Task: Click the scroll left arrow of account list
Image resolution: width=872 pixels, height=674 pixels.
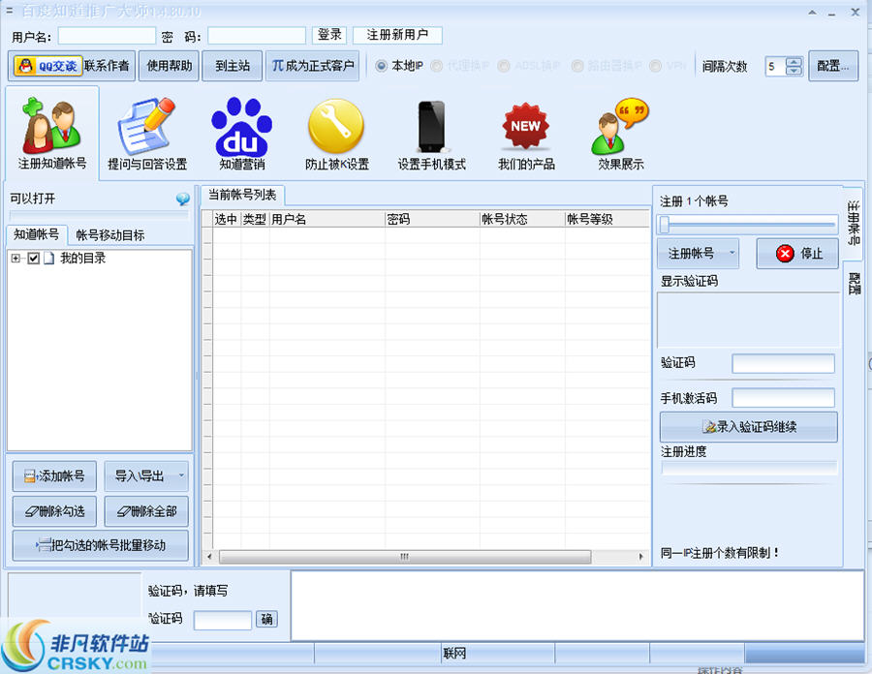Action: click(209, 557)
